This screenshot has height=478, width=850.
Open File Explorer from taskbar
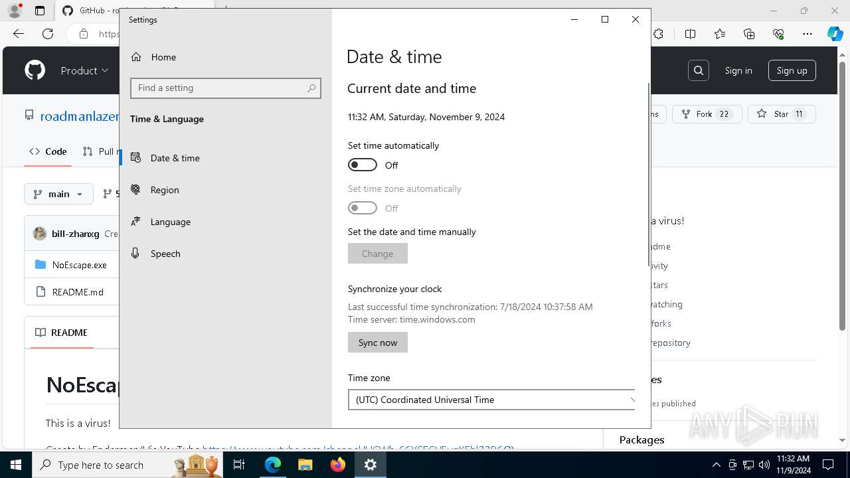click(305, 465)
